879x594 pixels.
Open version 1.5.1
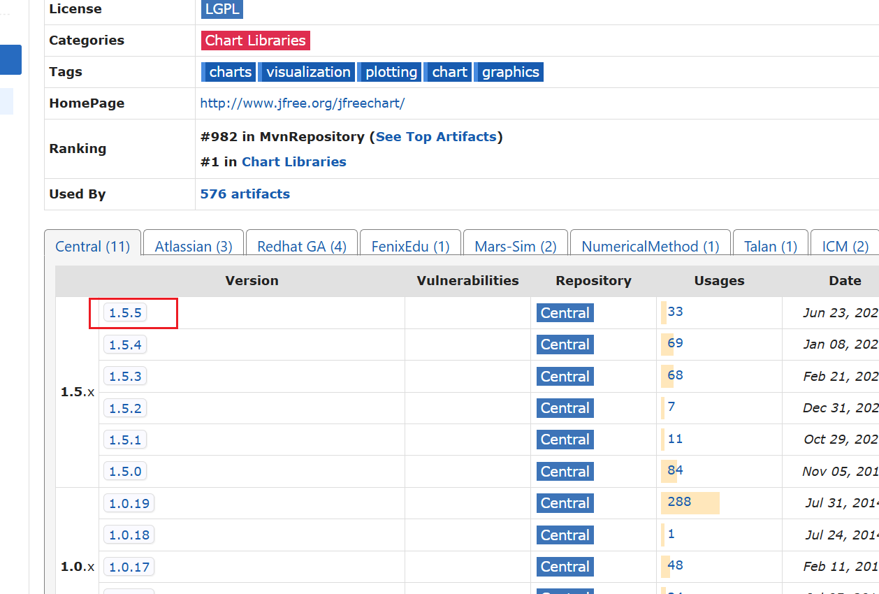[125, 440]
